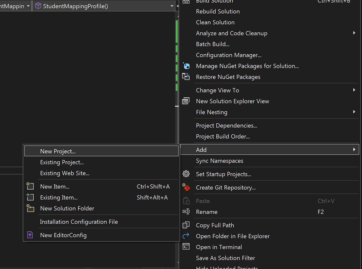Choose Rebuild Solution from the menu

[218, 11]
